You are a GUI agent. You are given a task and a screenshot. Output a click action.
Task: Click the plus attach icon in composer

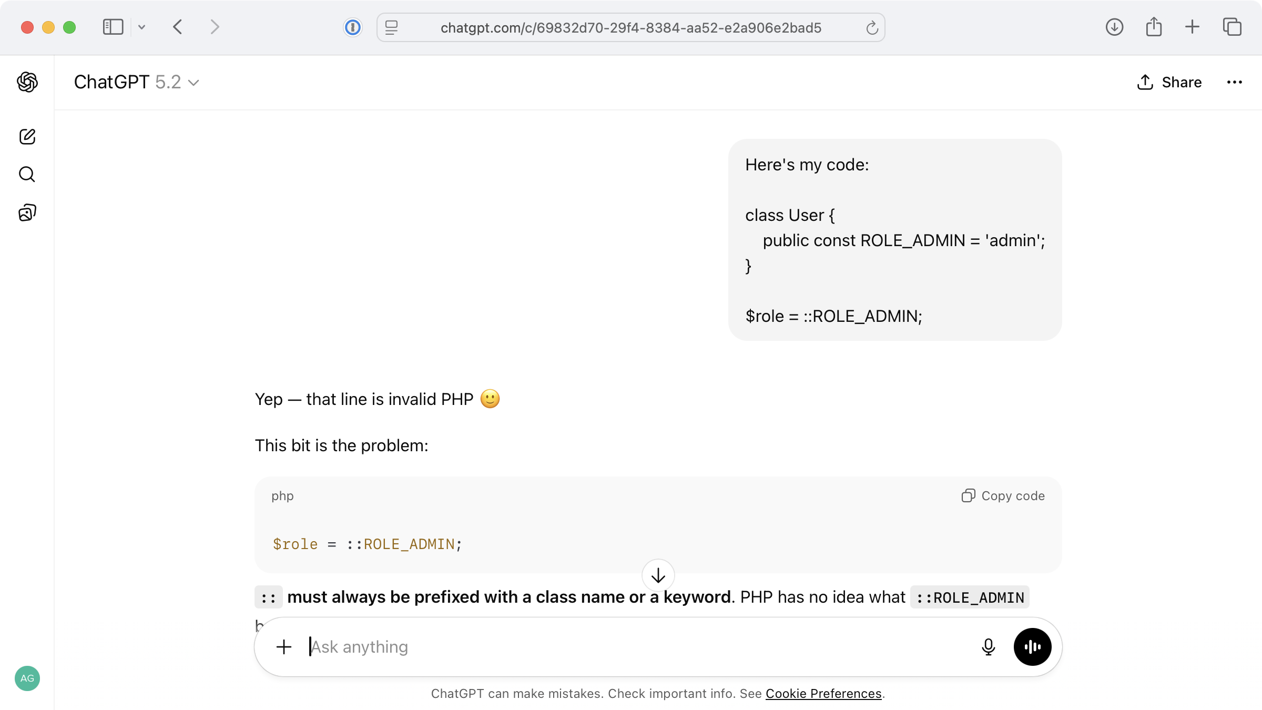284,647
